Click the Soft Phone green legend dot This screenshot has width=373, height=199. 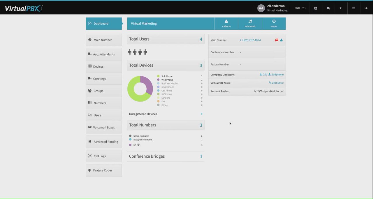coord(159,76)
